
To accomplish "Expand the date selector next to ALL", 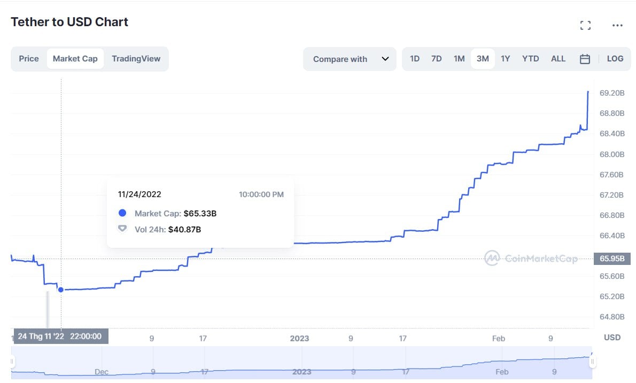I will (x=585, y=59).
